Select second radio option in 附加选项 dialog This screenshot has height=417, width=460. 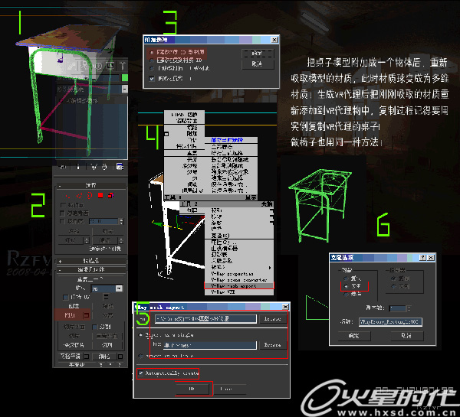[x=152, y=60]
